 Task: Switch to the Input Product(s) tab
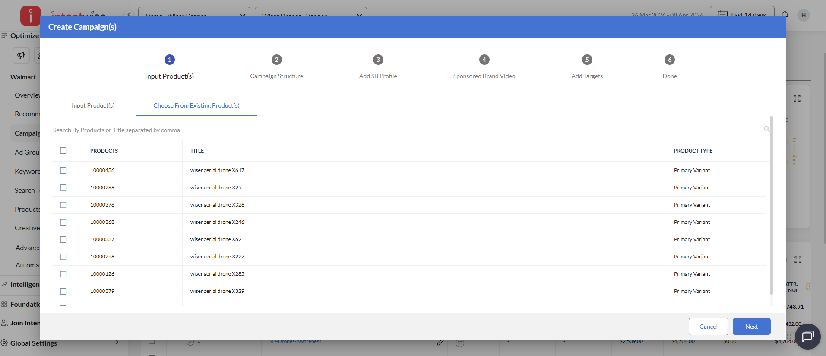[x=93, y=105]
